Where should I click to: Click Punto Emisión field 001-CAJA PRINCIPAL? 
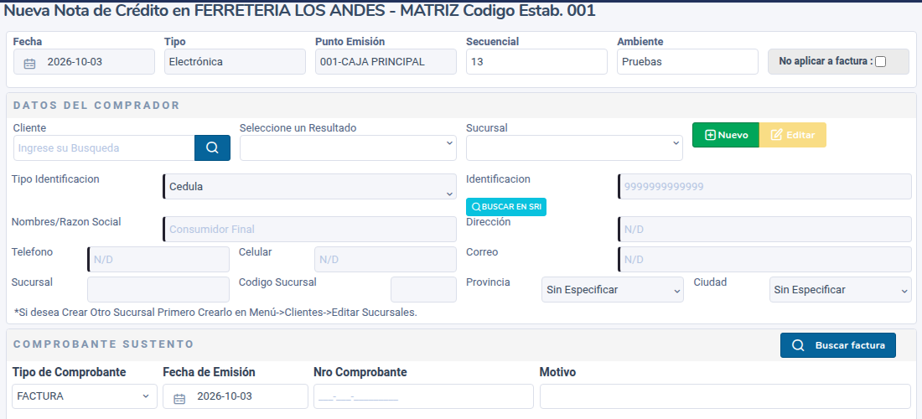(x=386, y=62)
